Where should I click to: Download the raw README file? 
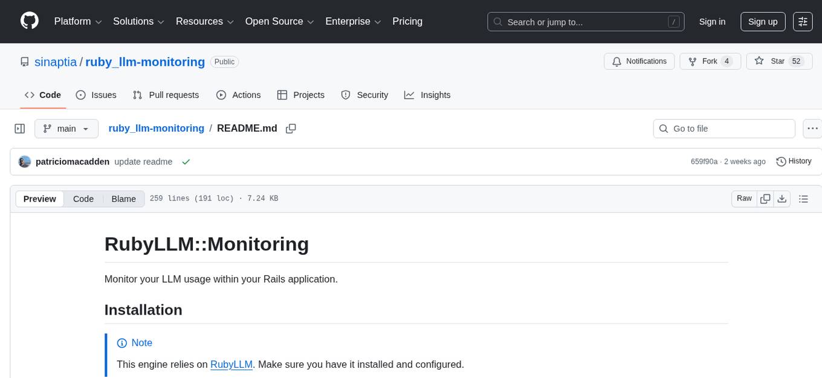coord(782,198)
